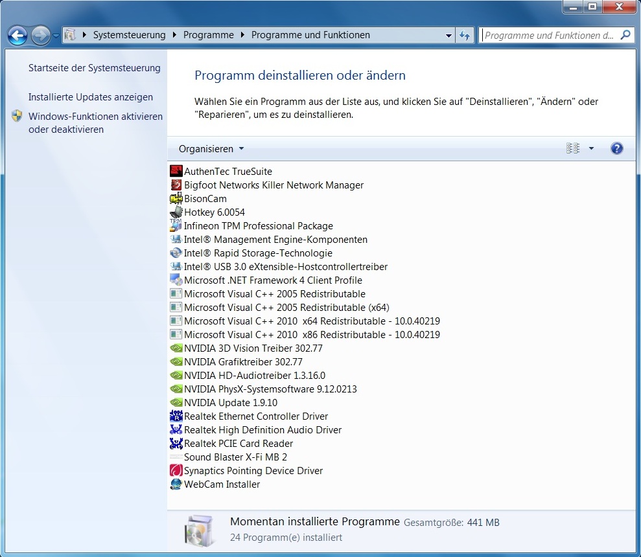
Task: Click the magnifier search icon
Action: click(x=625, y=35)
